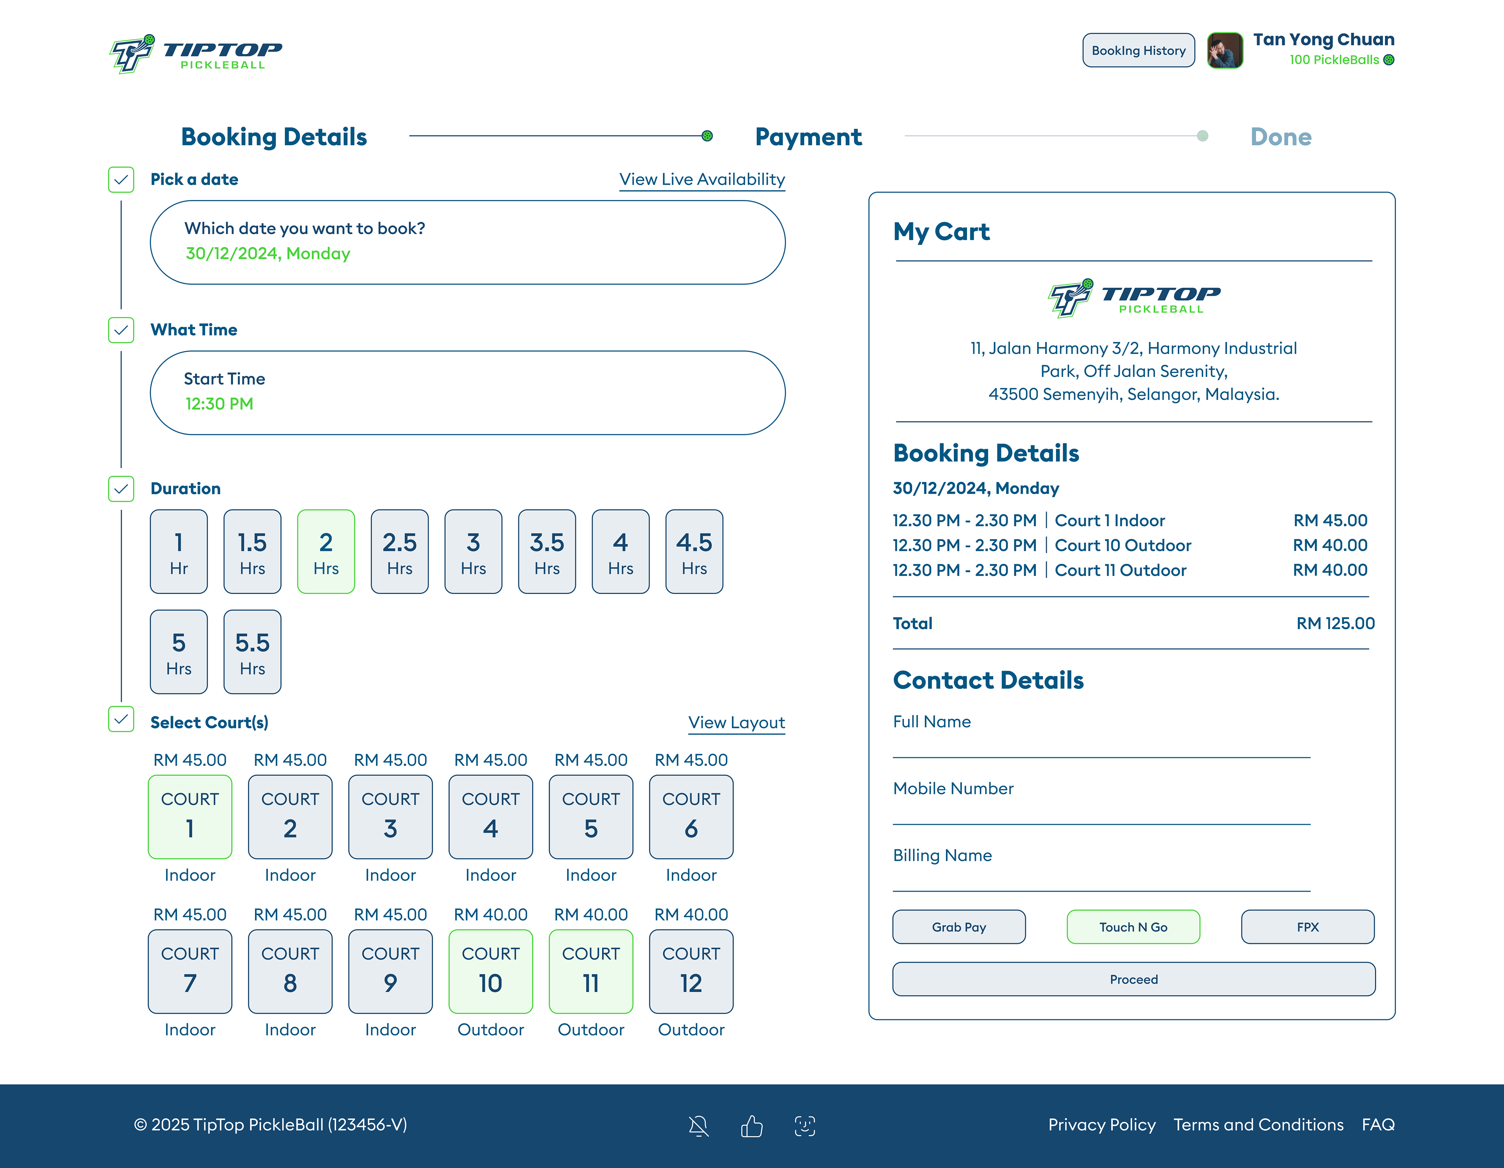Open the user profile avatar photo
The image size is (1504, 1168).
click(1224, 50)
